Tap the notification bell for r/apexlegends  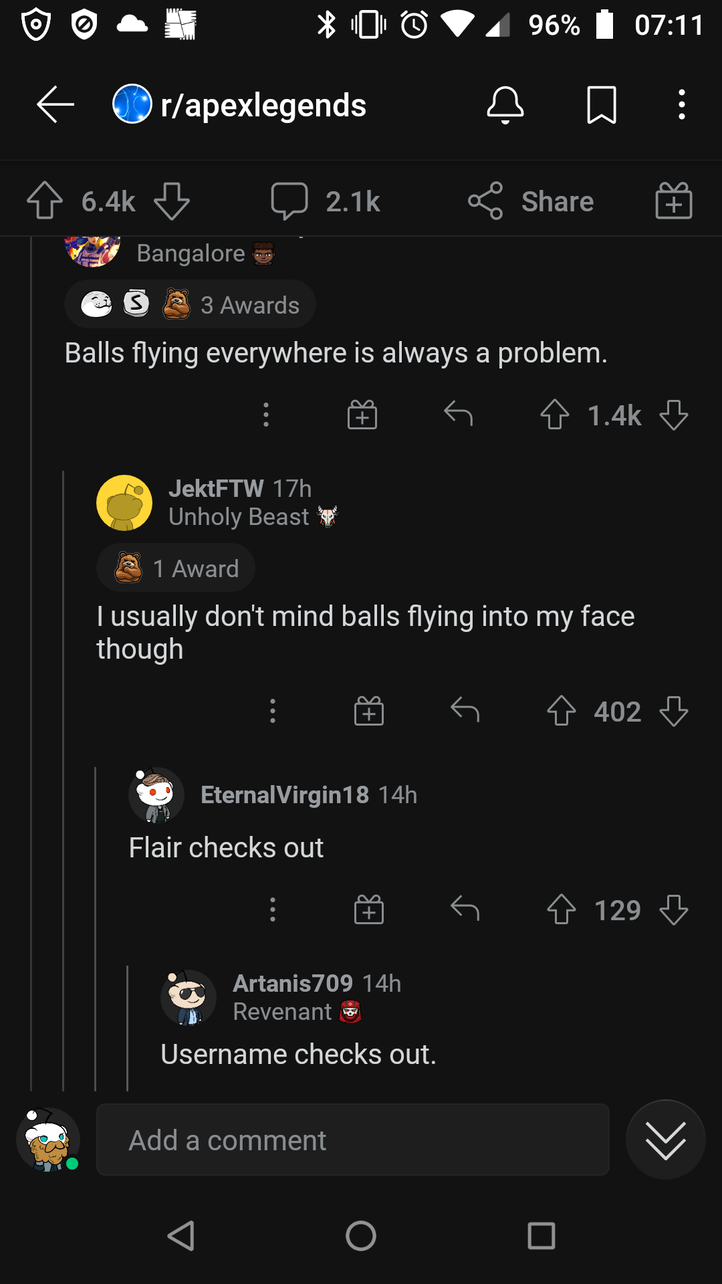pos(505,104)
